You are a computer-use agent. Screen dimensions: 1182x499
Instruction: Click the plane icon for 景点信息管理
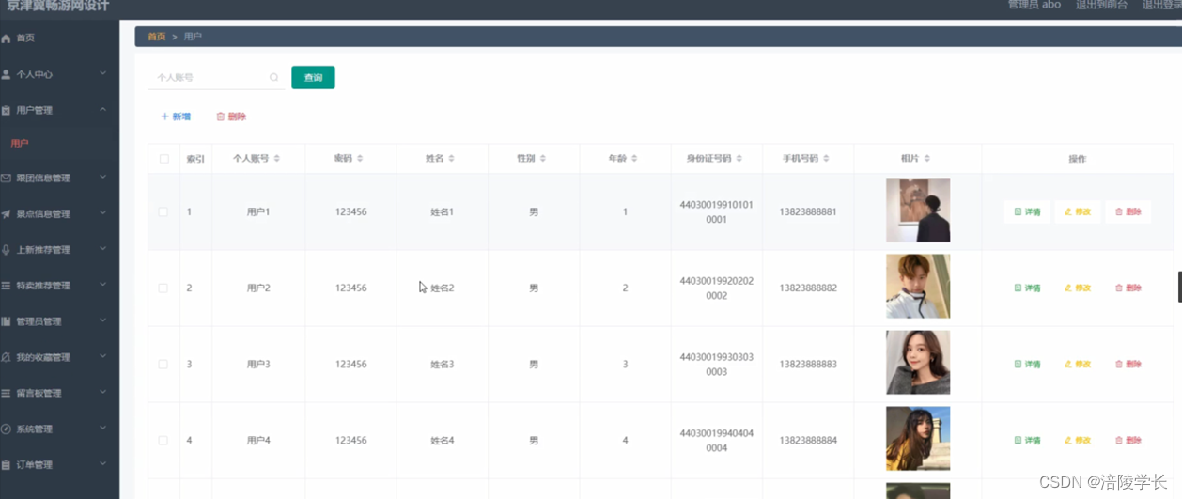[x=7, y=214]
